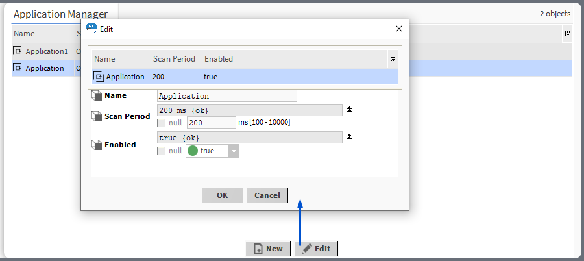This screenshot has height=261, width=584.
Task: Click the Scan Period value field
Action: coord(211,123)
